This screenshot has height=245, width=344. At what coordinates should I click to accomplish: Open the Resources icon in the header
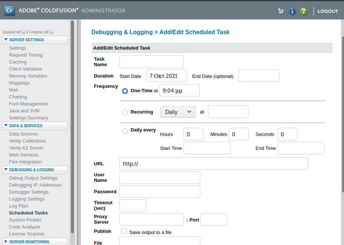(x=280, y=11)
